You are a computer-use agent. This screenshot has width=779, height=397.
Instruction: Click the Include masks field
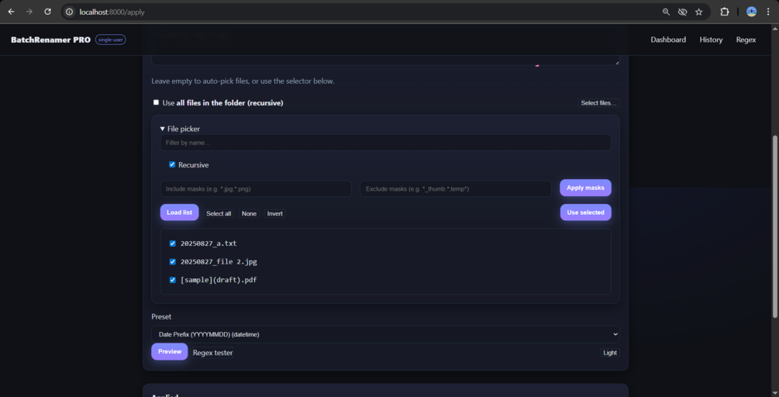coord(256,189)
